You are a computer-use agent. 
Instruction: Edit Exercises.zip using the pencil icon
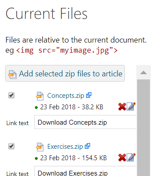point(131,157)
